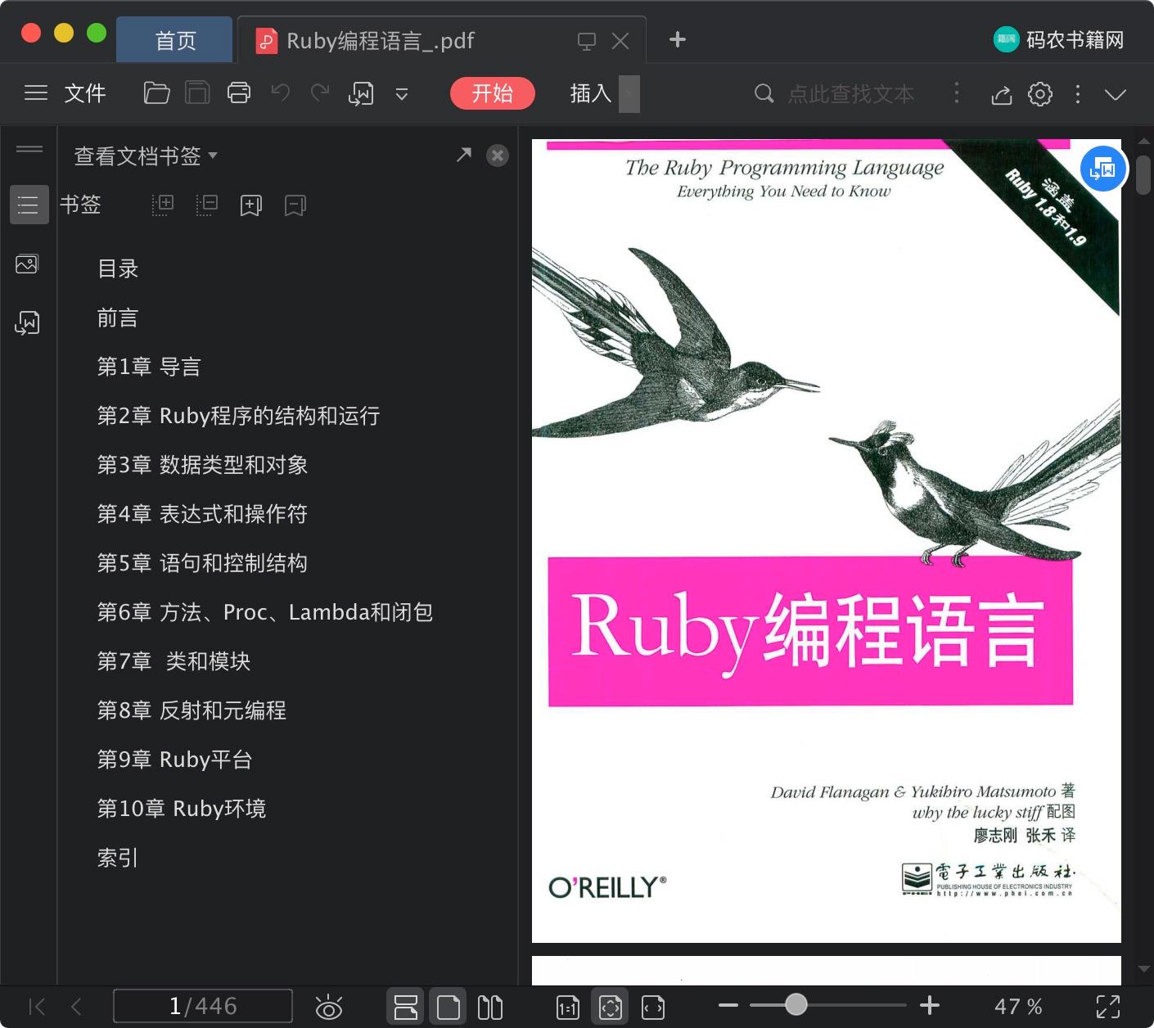Expand quick access toolbar dropdown
The image size is (1154, 1028).
click(401, 94)
